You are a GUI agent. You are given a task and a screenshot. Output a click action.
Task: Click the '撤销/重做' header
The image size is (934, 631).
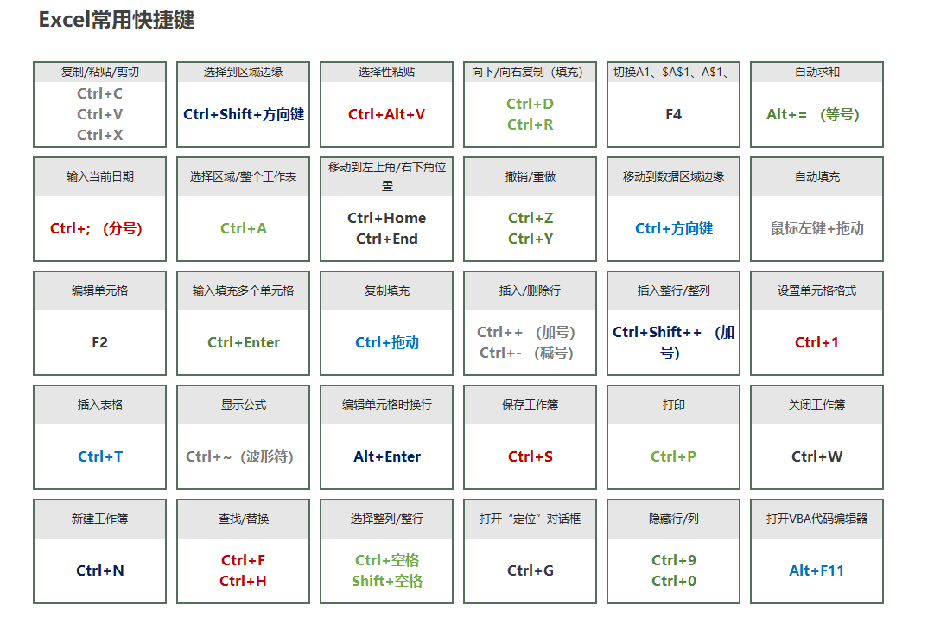pos(531,177)
